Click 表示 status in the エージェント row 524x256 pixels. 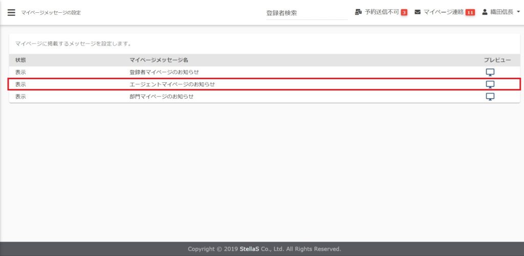click(x=20, y=84)
